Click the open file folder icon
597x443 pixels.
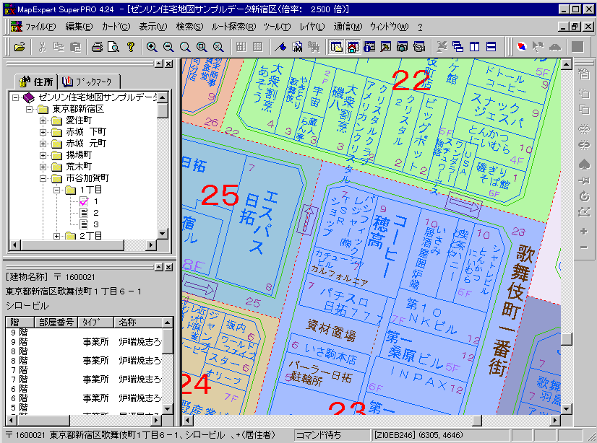click(x=20, y=47)
